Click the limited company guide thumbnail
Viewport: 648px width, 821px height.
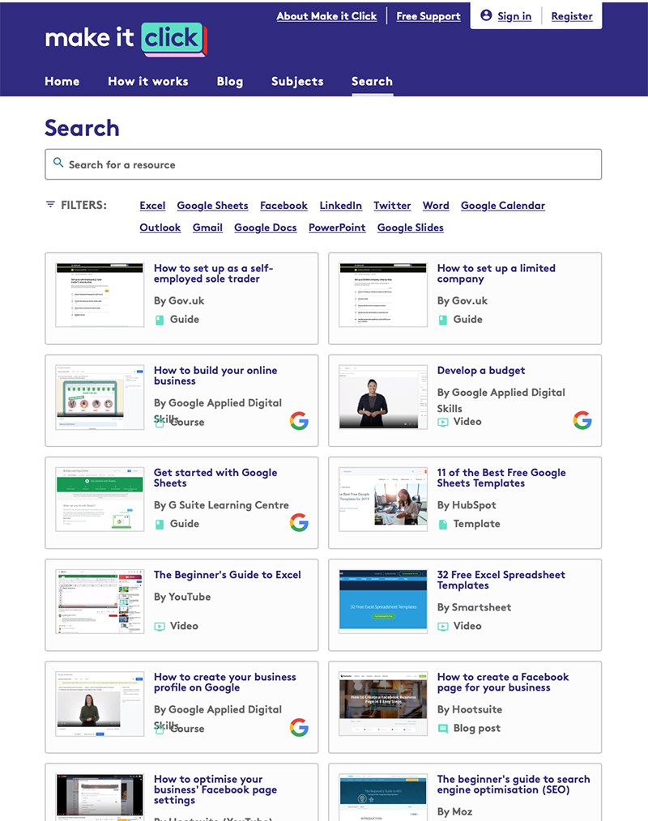click(x=383, y=296)
